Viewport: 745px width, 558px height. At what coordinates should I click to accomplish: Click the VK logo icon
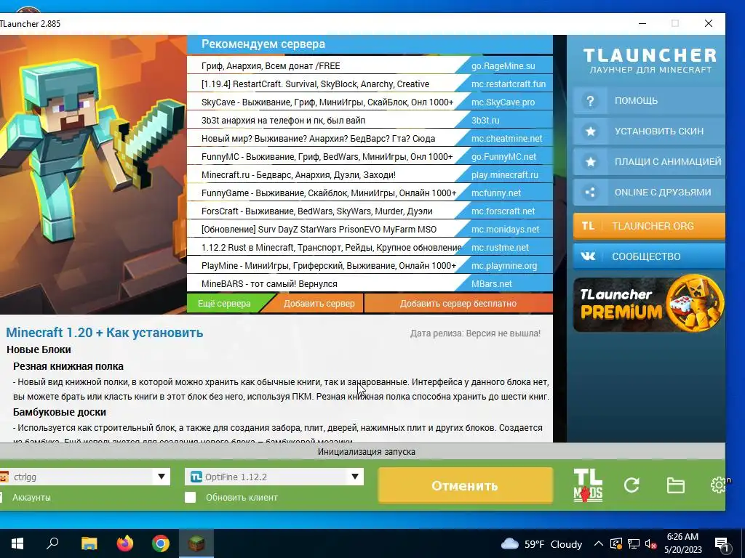coord(588,256)
